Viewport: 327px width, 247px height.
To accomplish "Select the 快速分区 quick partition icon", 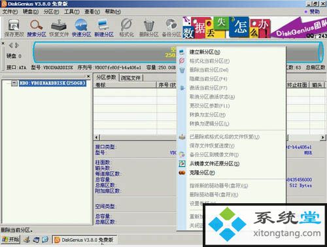I will click(81, 27).
